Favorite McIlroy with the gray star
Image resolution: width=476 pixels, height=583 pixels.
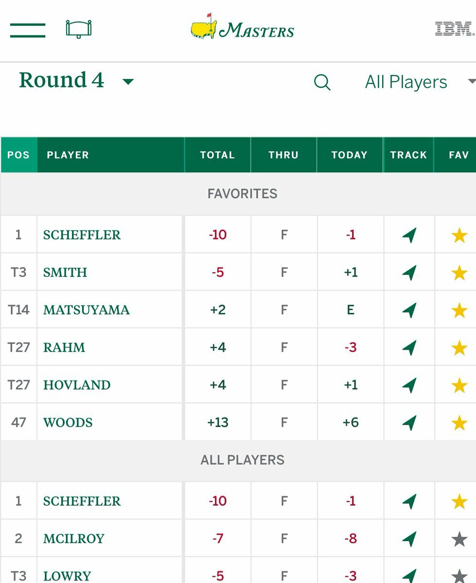click(459, 539)
